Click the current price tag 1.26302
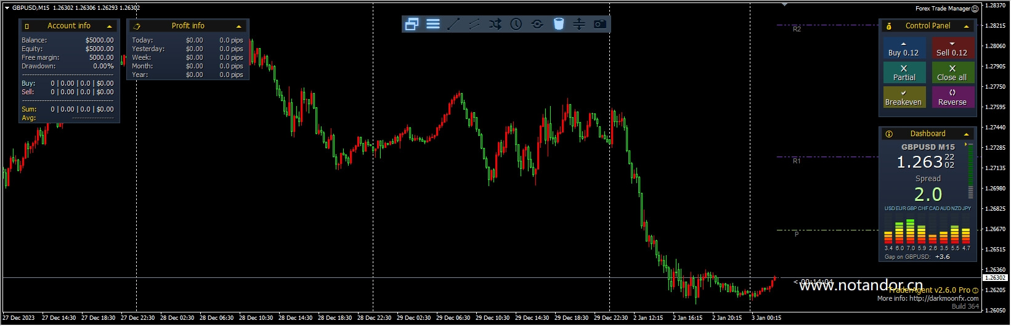 coord(996,278)
